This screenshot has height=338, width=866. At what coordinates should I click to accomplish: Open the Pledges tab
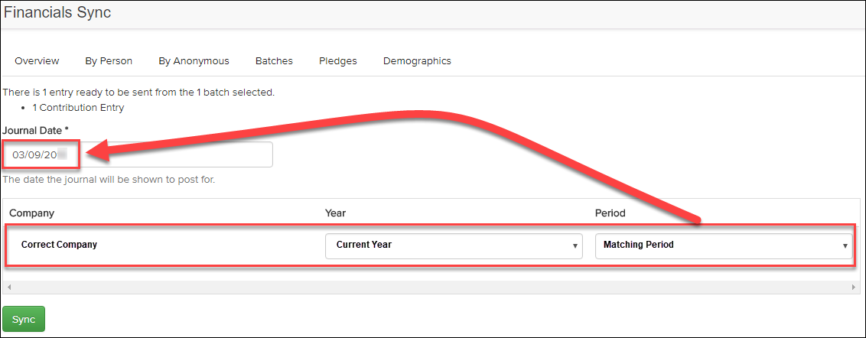[338, 60]
